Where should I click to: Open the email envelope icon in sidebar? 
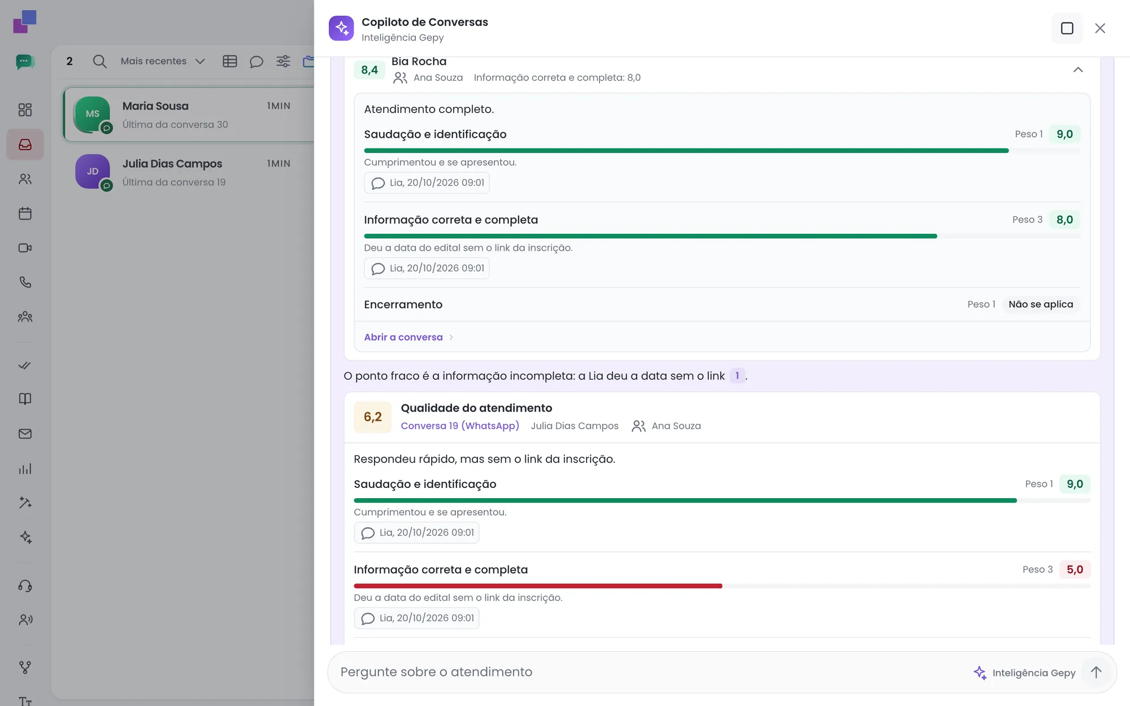(x=25, y=434)
